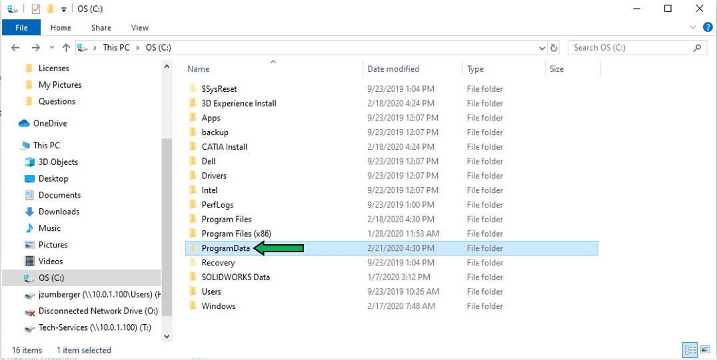Select the ProgramData folder
The height and width of the screenshot is (360, 717).
click(x=392, y=248)
